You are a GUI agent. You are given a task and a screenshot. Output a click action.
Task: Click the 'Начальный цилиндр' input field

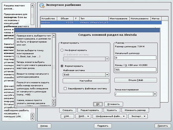(x=136, y=58)
